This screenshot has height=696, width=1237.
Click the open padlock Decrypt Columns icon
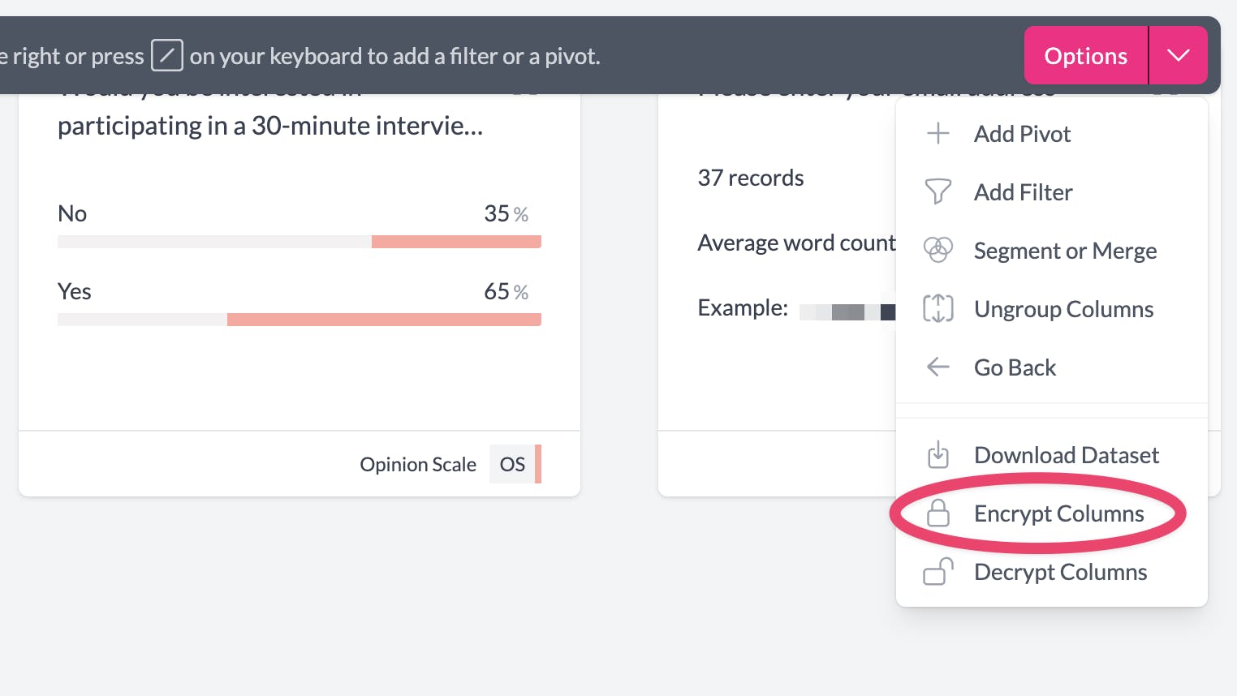tap(937, 572)
